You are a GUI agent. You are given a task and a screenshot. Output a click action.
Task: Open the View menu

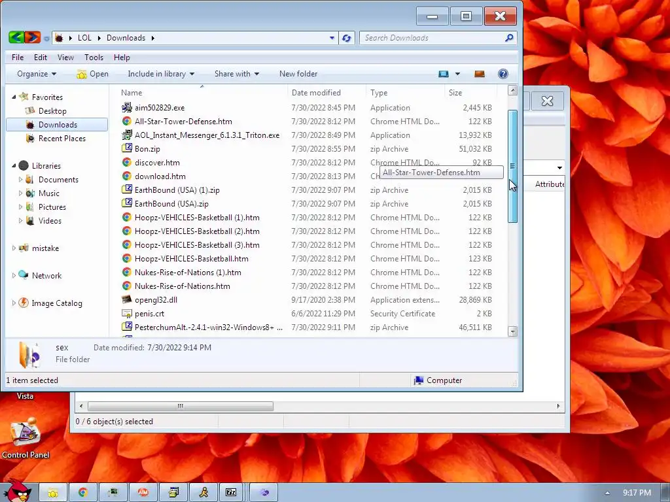click(x=66, y=58)
